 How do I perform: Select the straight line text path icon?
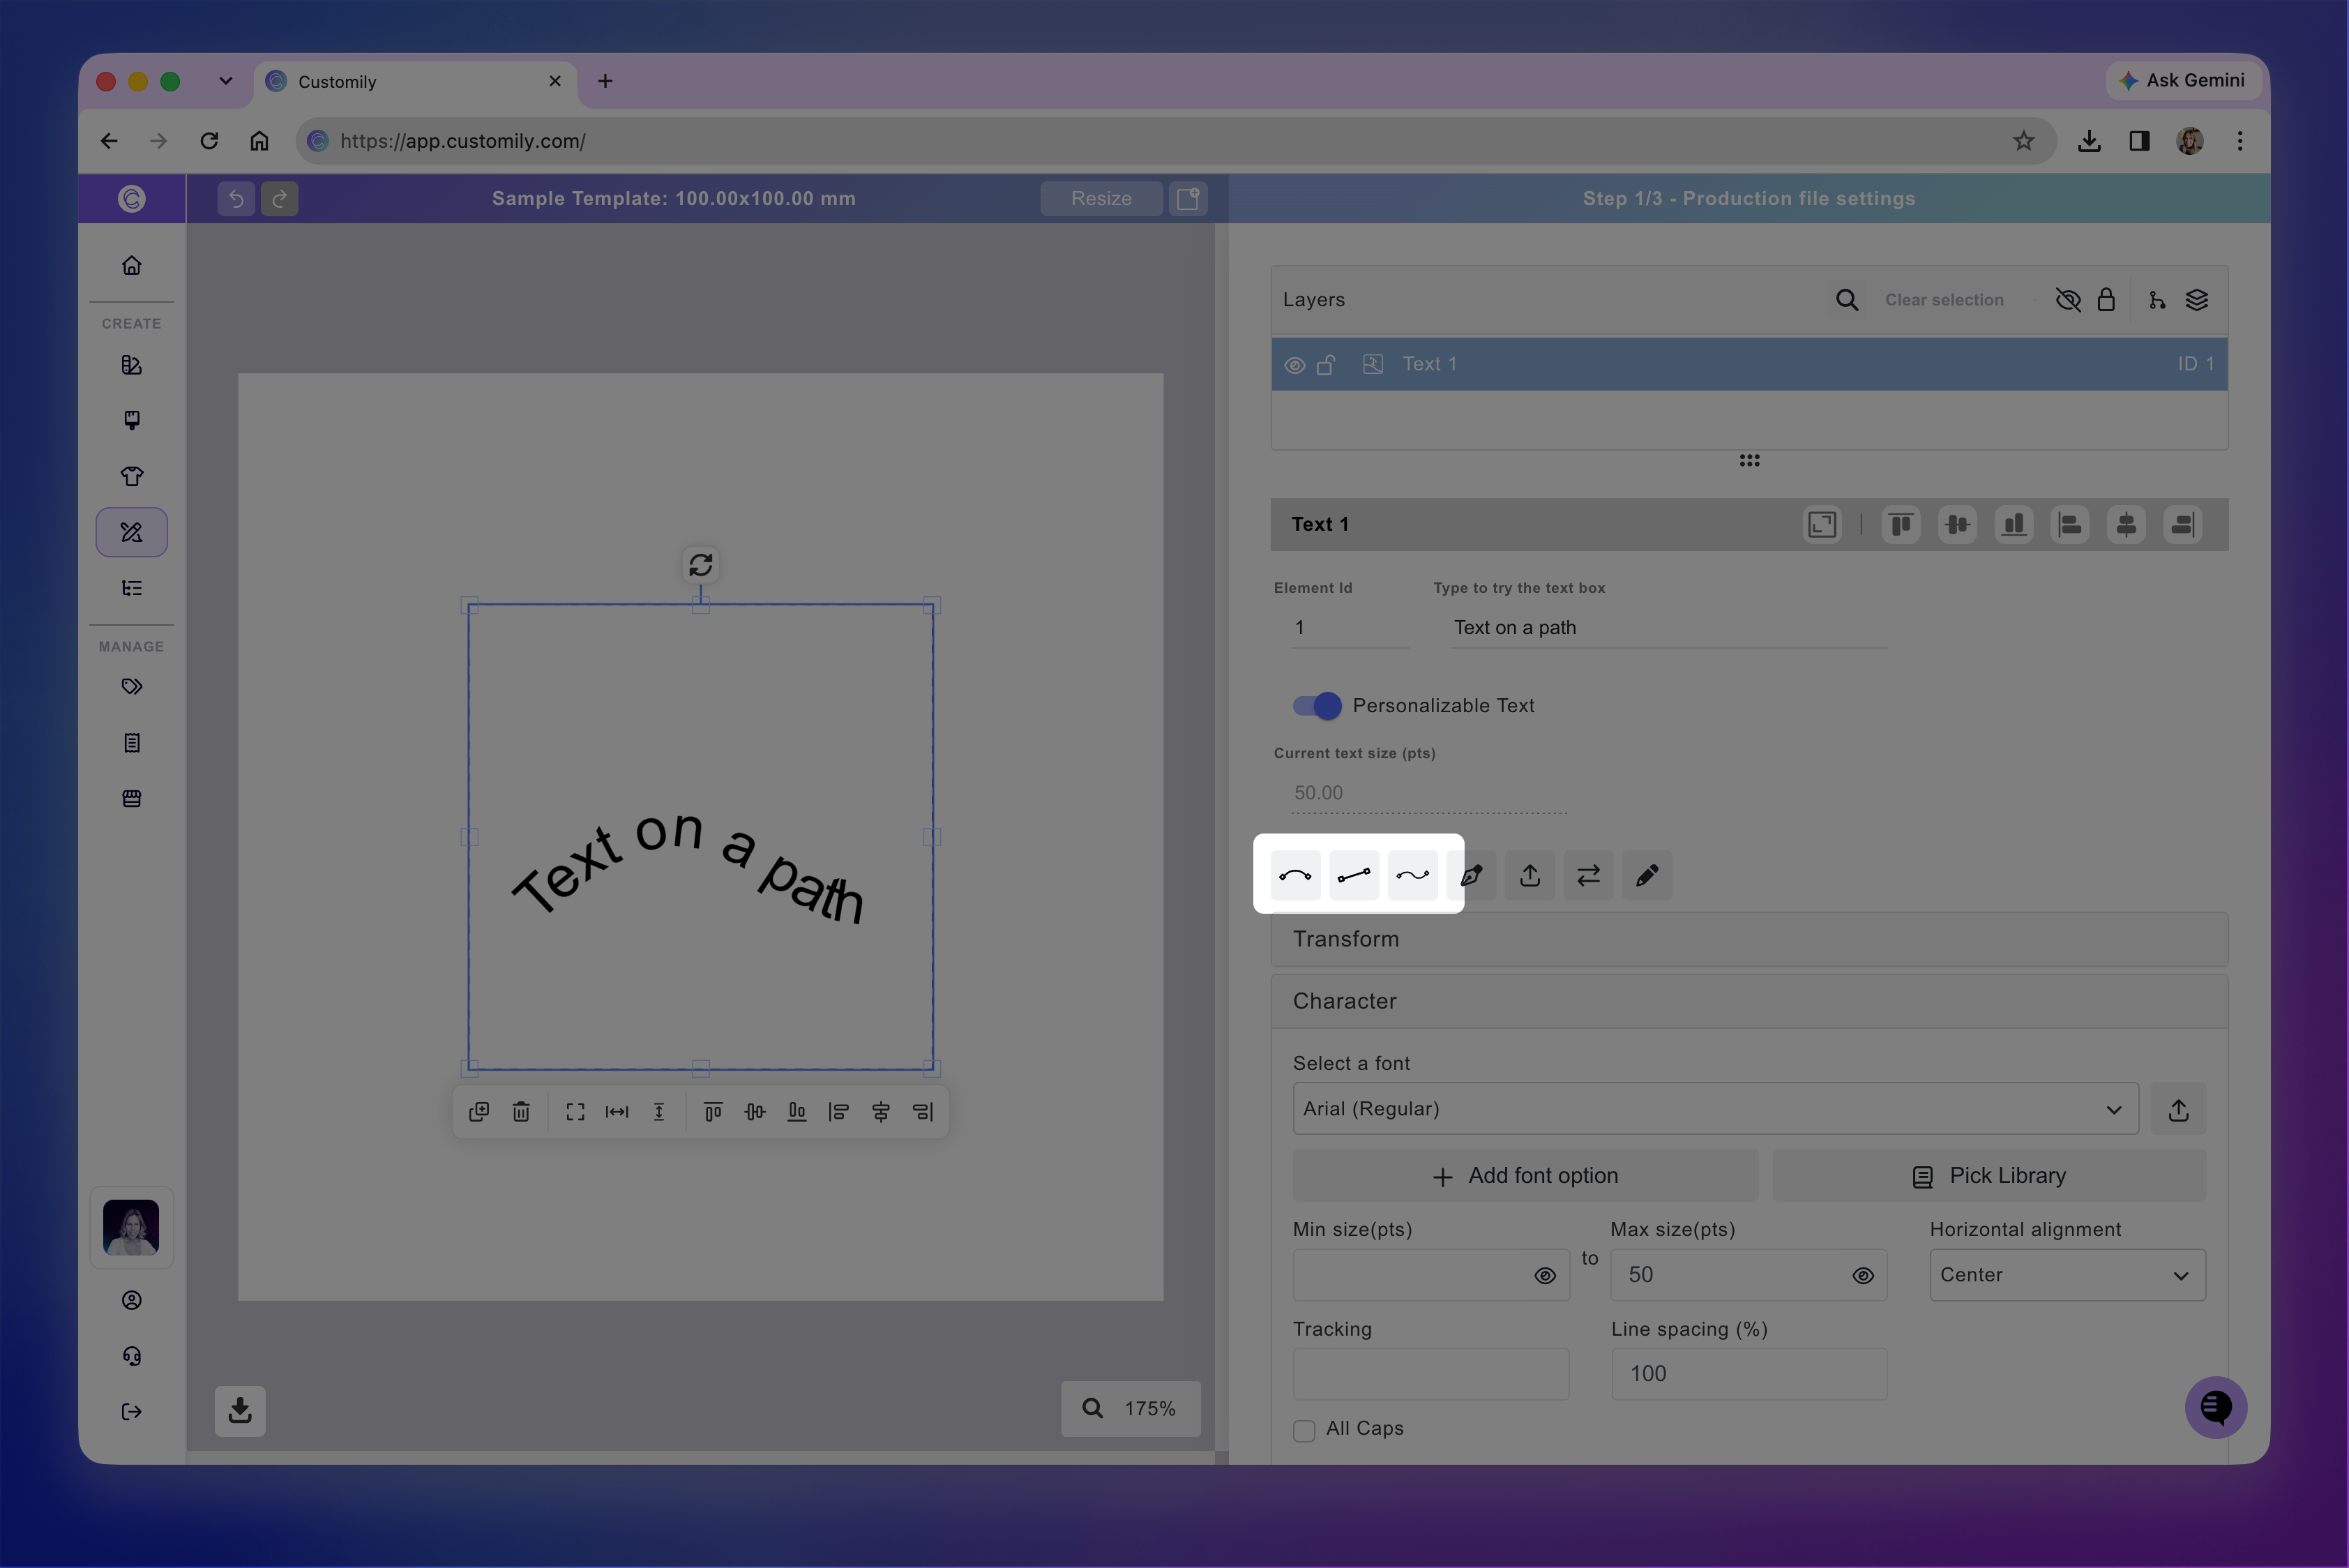tap(1354, 876)
